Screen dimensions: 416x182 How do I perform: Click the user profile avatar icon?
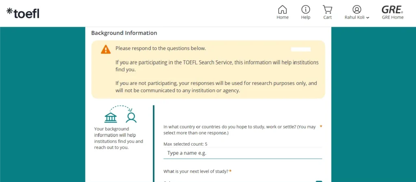[357, 9]
